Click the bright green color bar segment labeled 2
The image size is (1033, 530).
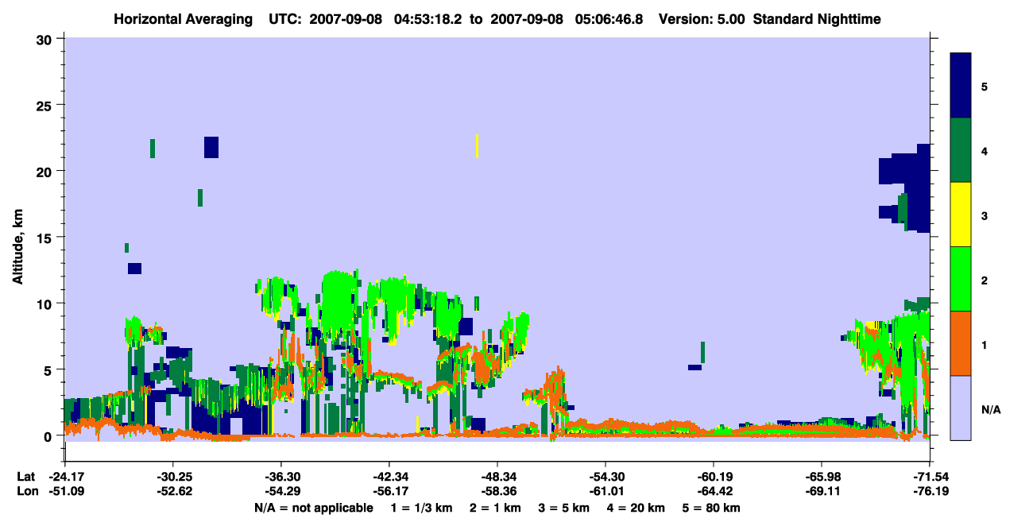(961, 279)
